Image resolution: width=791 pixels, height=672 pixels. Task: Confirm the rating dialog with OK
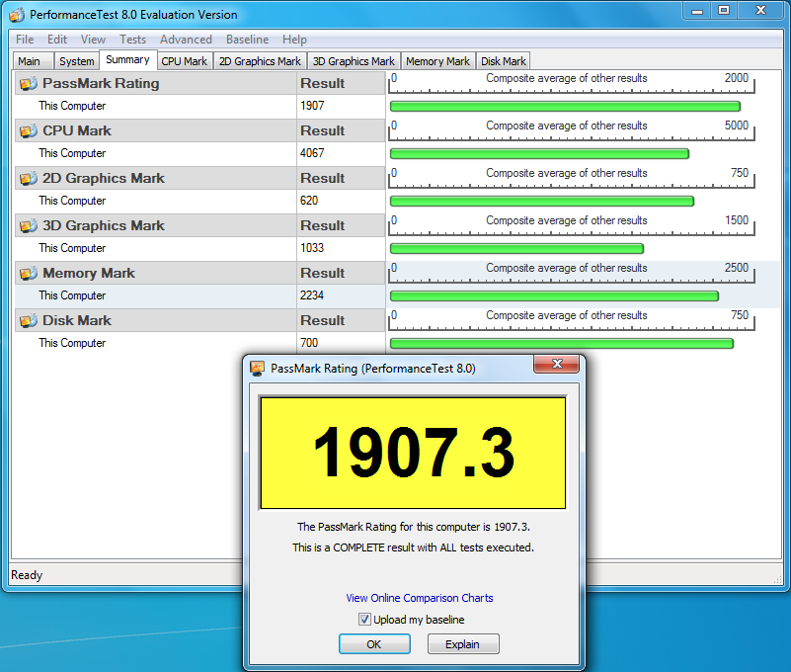point(374,644)
